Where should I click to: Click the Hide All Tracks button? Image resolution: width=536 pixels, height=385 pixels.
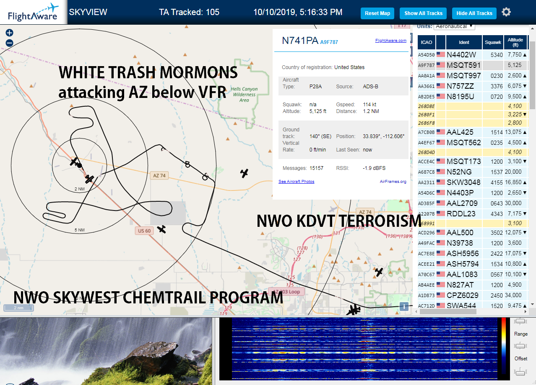[474, 13]
